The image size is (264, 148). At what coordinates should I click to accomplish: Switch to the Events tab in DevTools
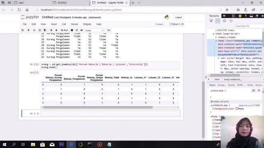coord(231,85)
